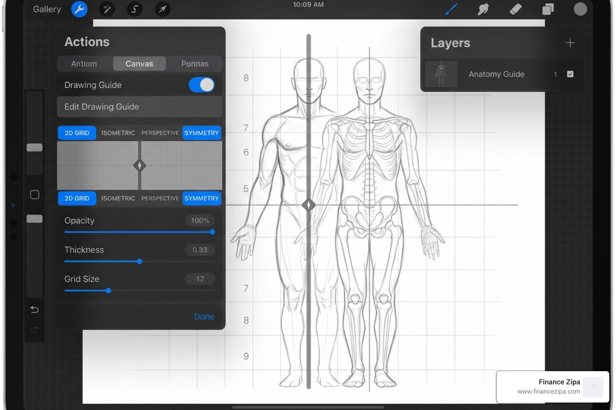
Task: Select the Perspective guide mode
Action: point(160,133)
